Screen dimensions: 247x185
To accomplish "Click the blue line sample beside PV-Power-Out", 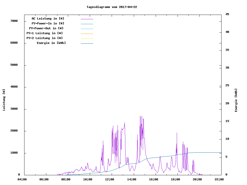I will point(87,29).
